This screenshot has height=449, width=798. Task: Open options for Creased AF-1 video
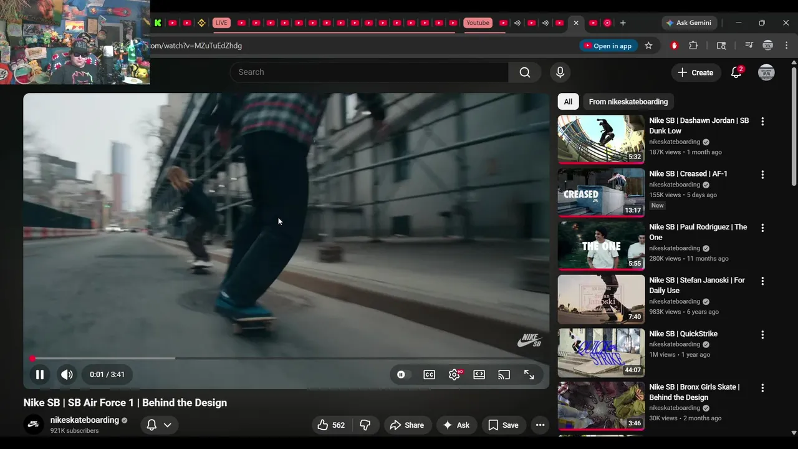tap(762, 175)
